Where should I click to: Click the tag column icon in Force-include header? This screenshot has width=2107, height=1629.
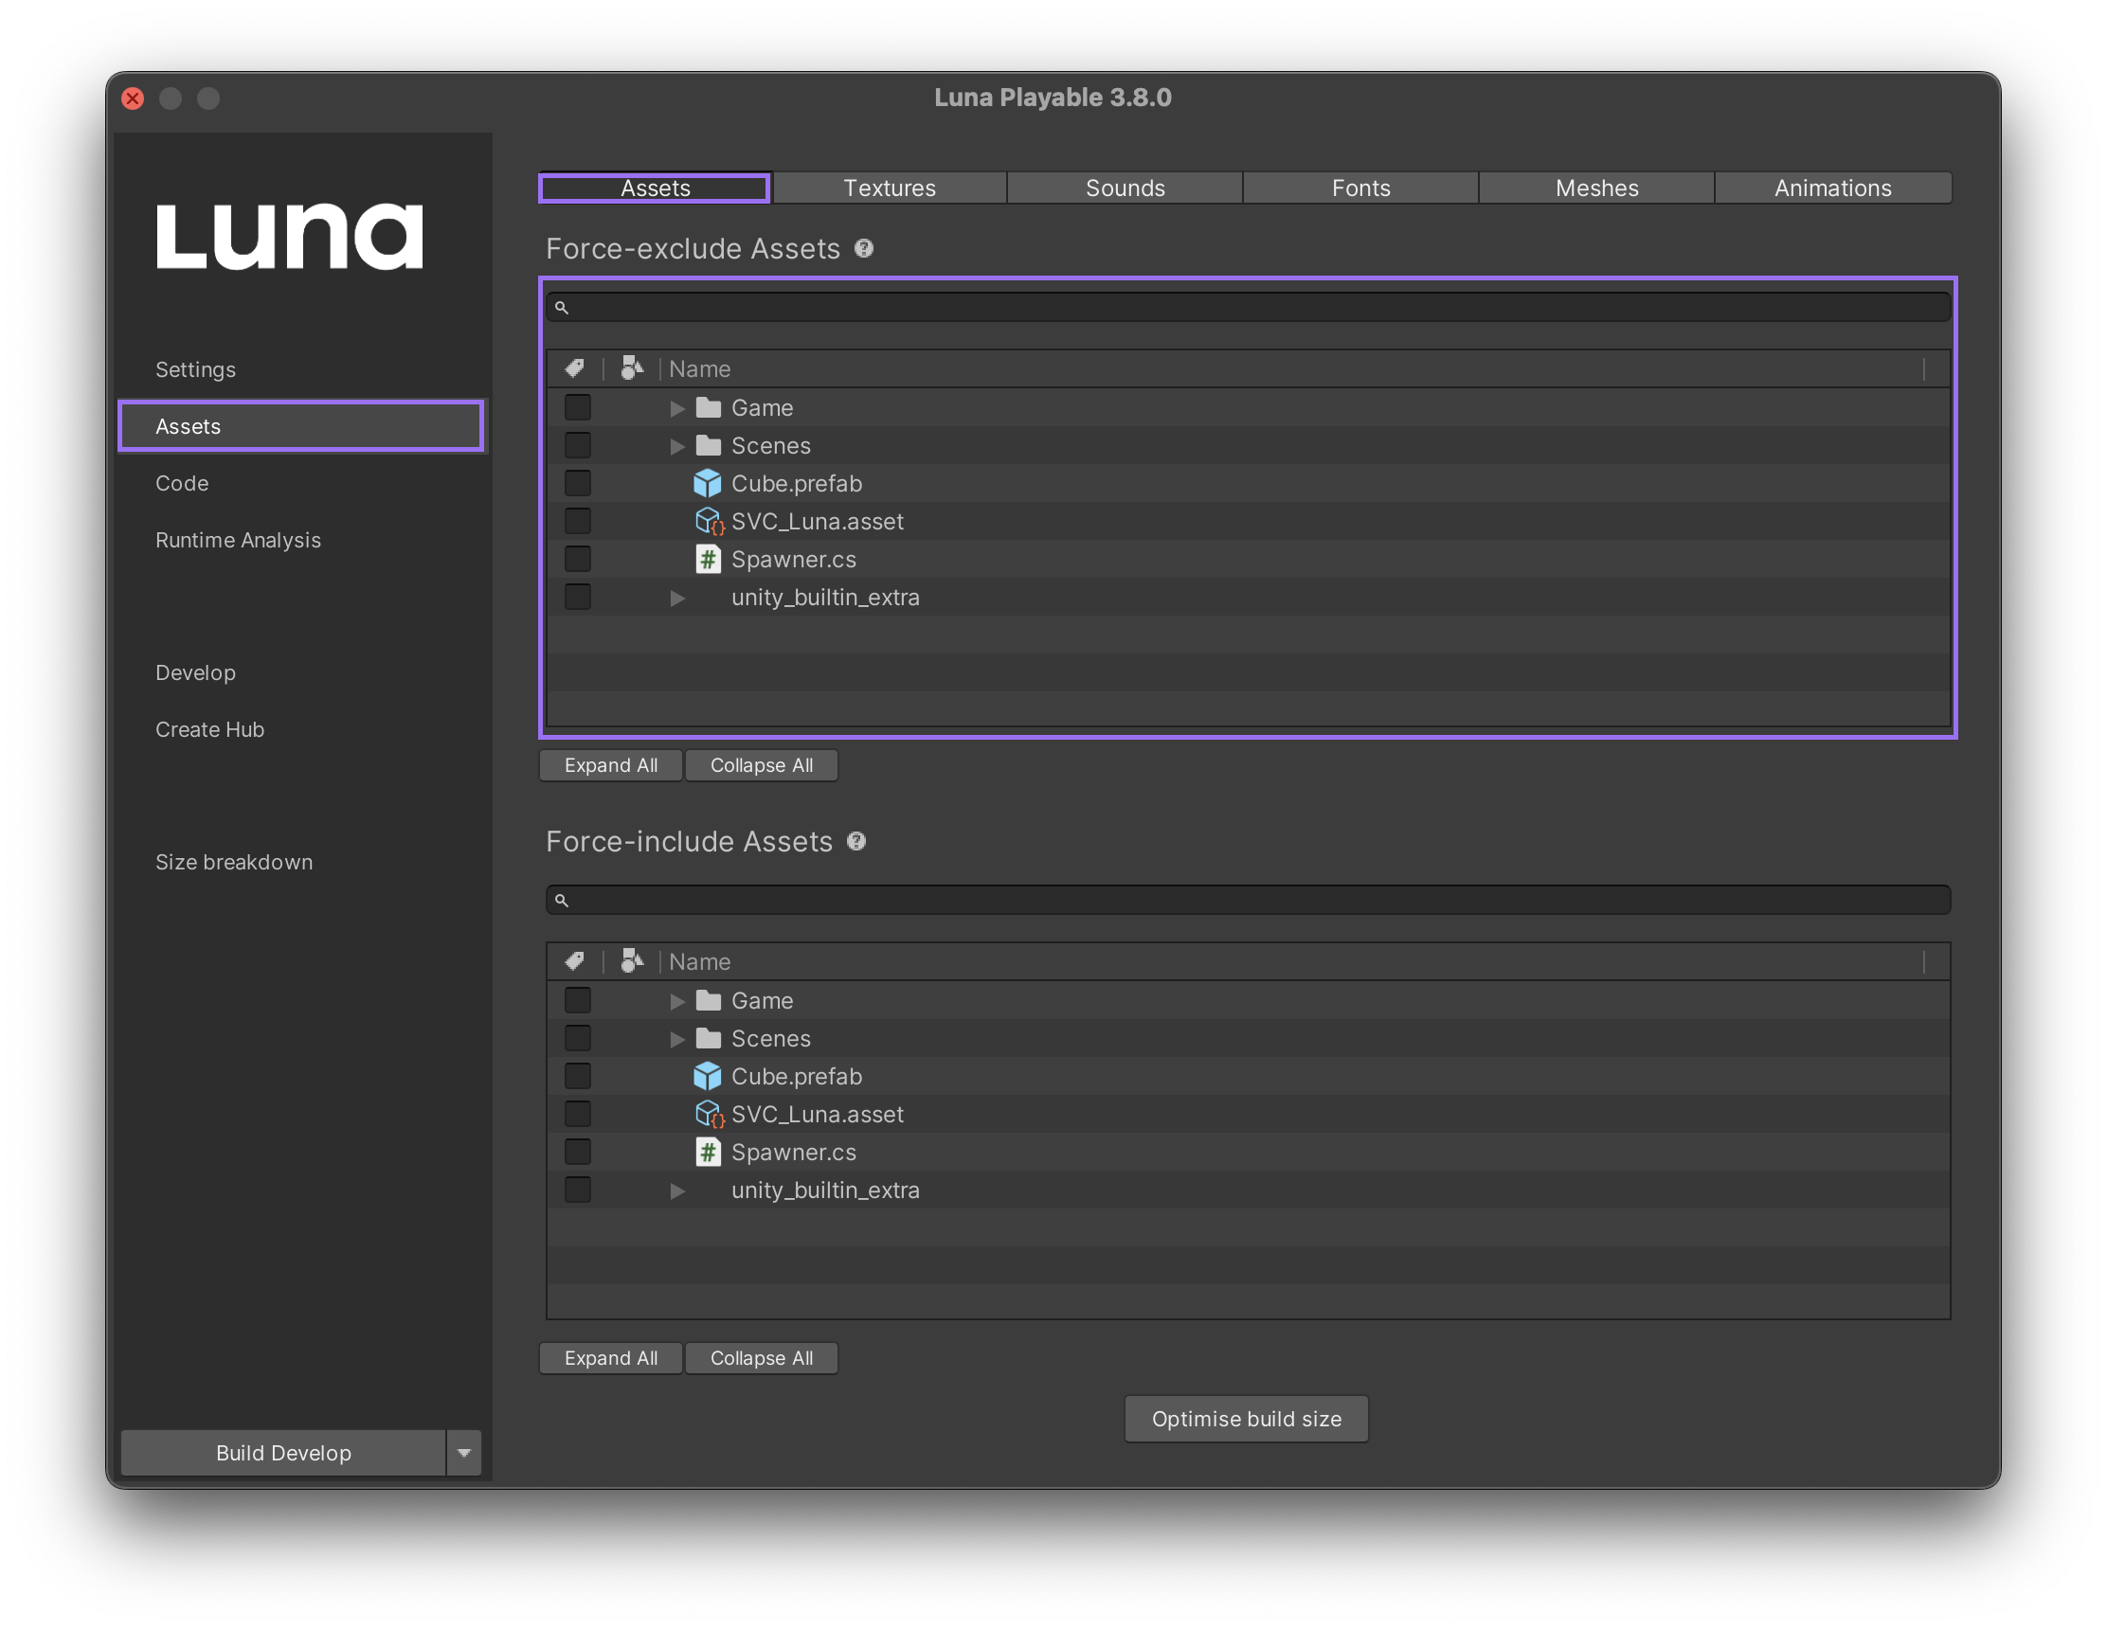pyautogui.click(x=575, y=961)
